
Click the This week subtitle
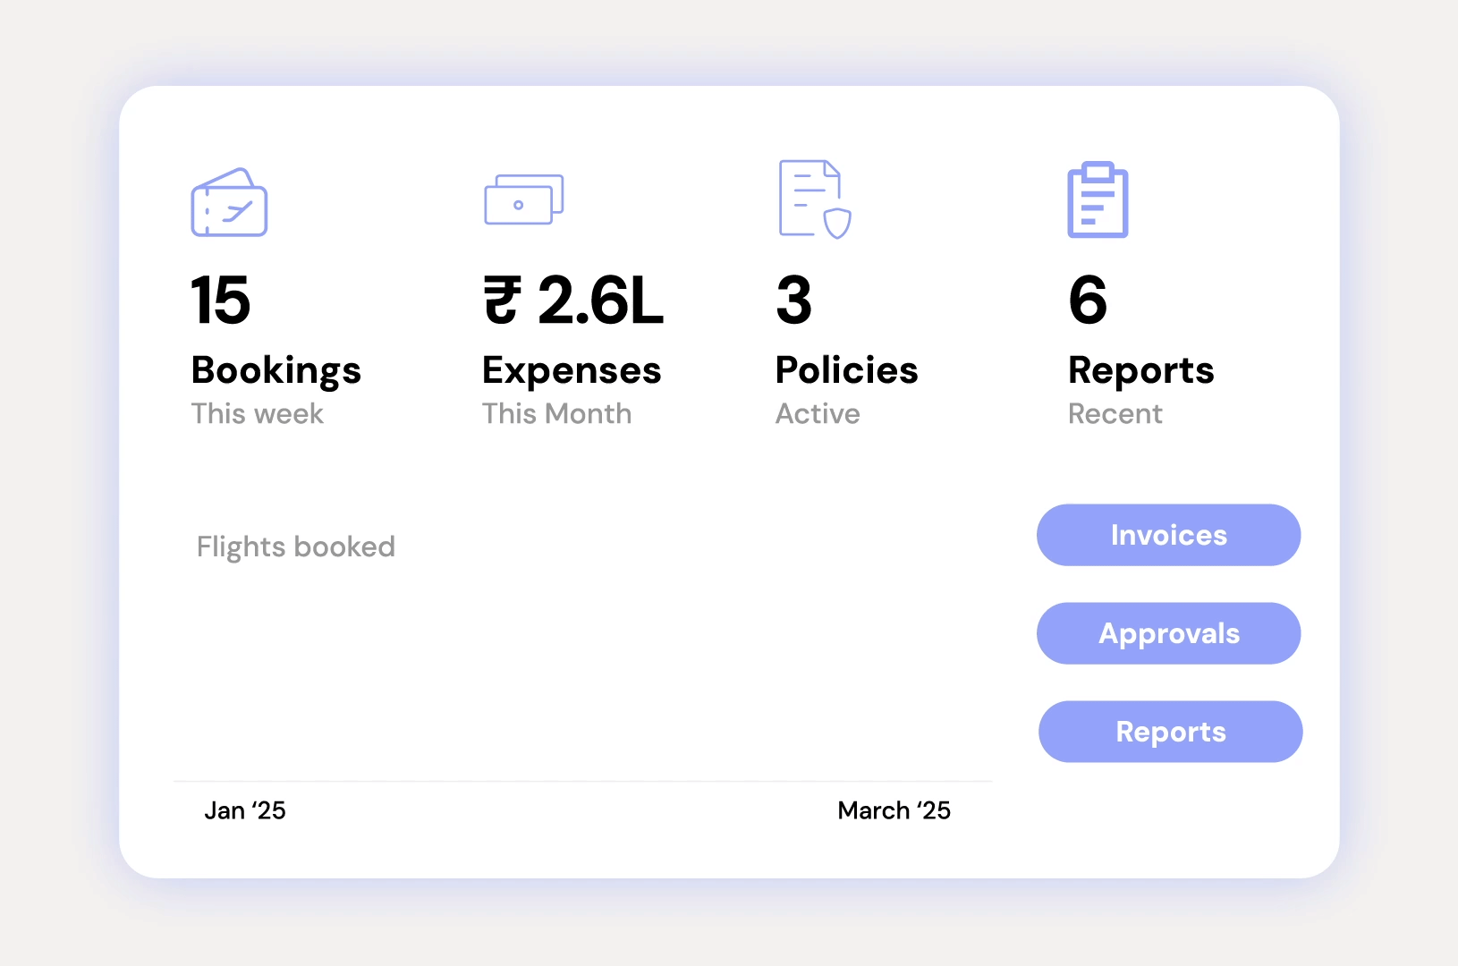[257, 414]
